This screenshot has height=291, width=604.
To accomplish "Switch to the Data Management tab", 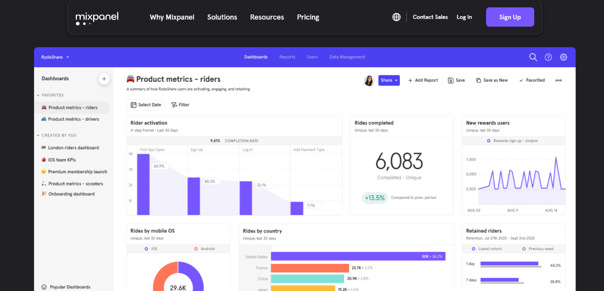I will click(x=347, y=57).
